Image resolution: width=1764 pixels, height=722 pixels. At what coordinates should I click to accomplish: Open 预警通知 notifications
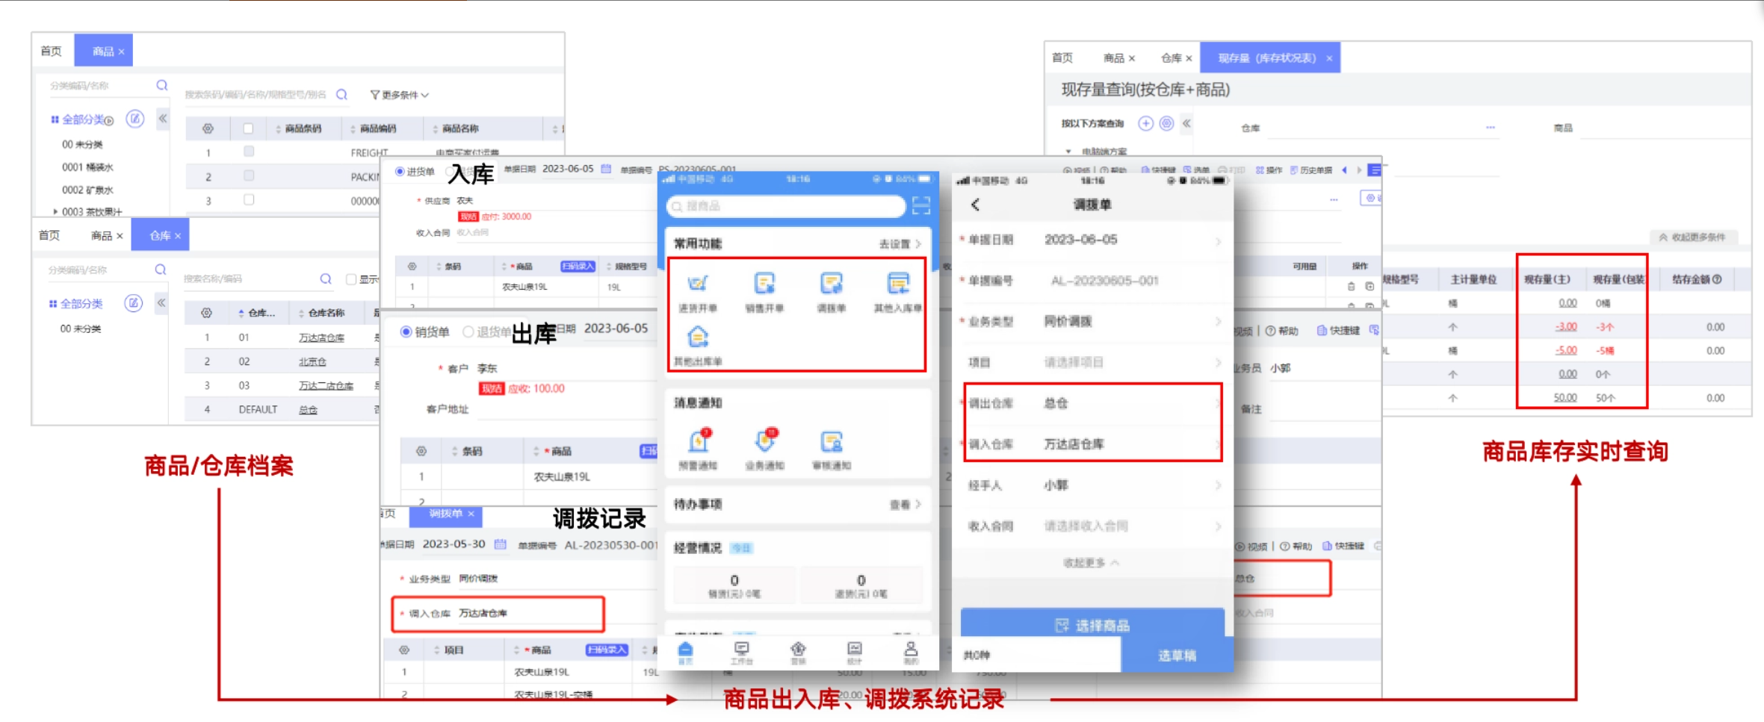tap(698, 449)
